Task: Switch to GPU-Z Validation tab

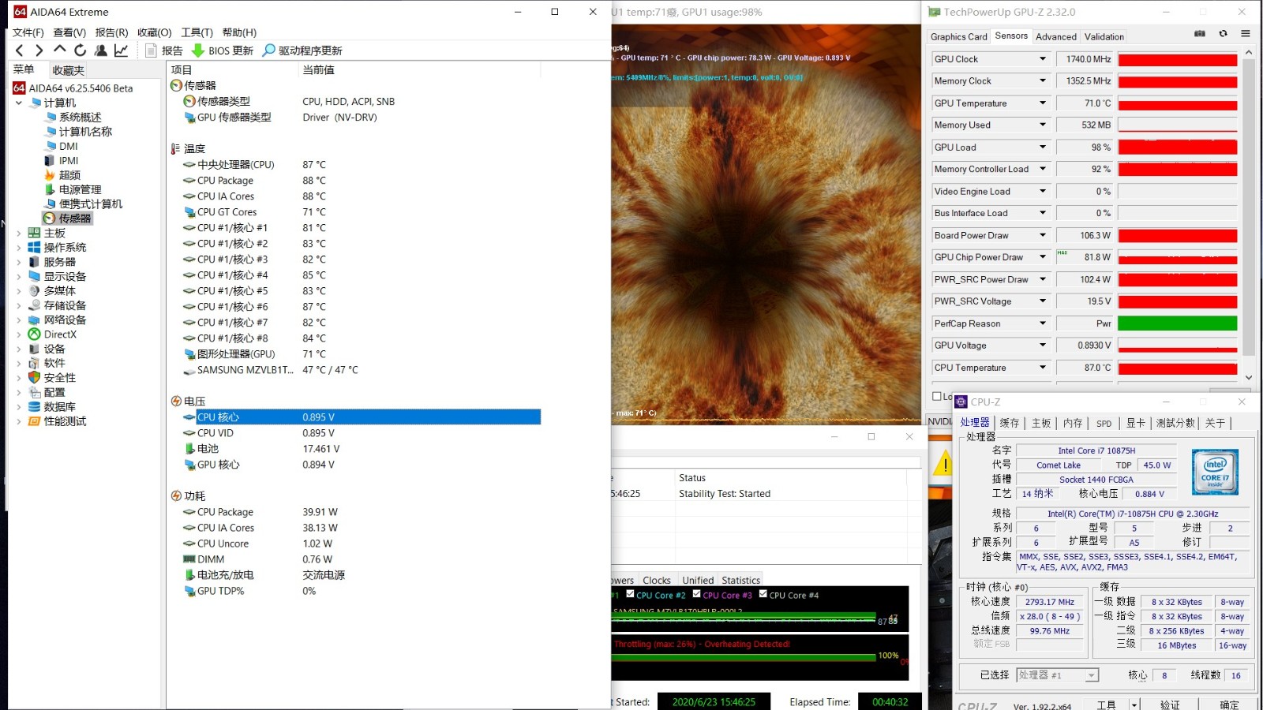Action: pos(1104,37)
